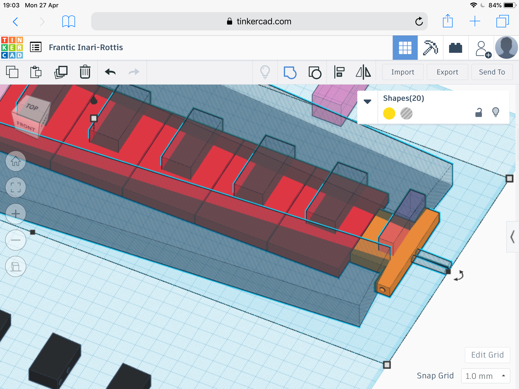Click the Show all lightbulb icon
The width and height of the screenshot is (519, 389).
click(x=265, y=72)
